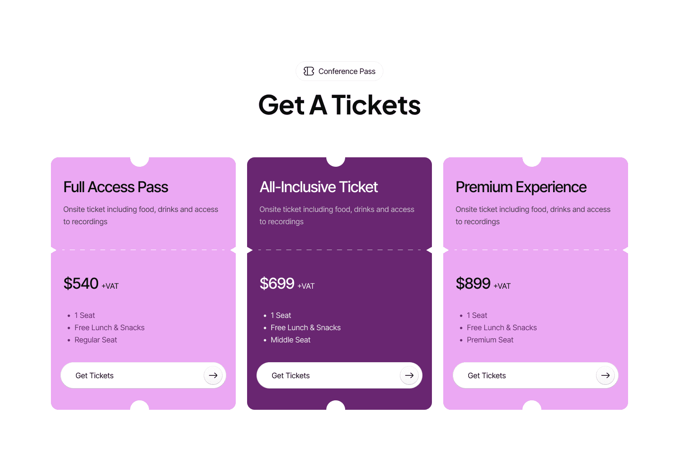Select the All-Inclusive Ticket card
This screenshot has width=679, height=471.
point(339,283)
